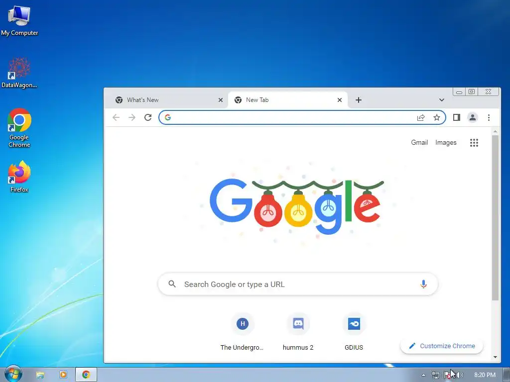Click the page vertical scrollbar thumb
510x382 pixels.
point(495,218)
